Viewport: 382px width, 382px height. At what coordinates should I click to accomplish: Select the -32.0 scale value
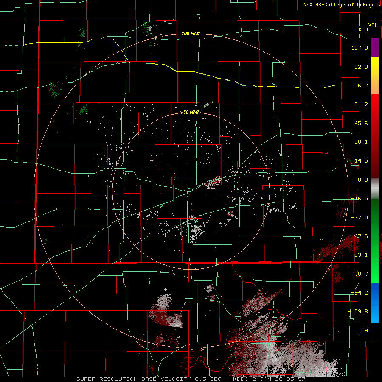click(x=360, y=218)
